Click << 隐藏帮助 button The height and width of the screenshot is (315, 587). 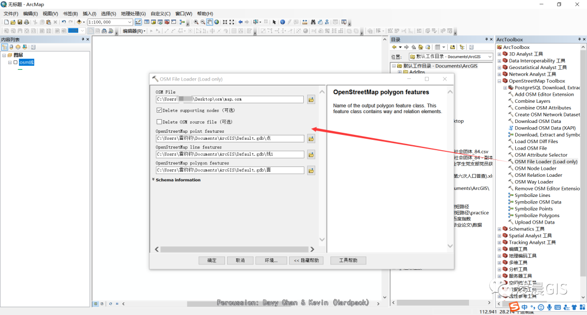[307, 260]
